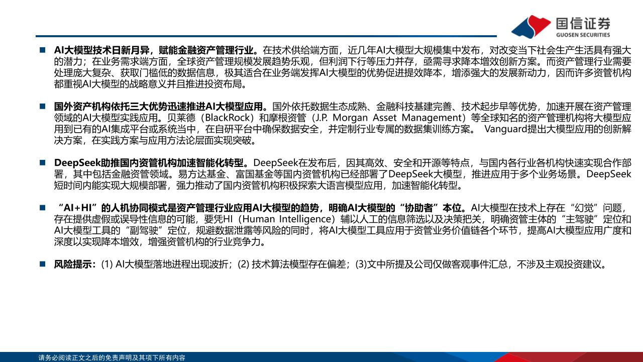This screenshot has height=362, width=643.
Task: Click the "GUOSEN SECURITIES" English caption
Action: point(583,35)
